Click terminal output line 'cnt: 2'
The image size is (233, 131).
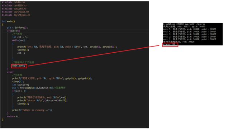tap(190, 37)
